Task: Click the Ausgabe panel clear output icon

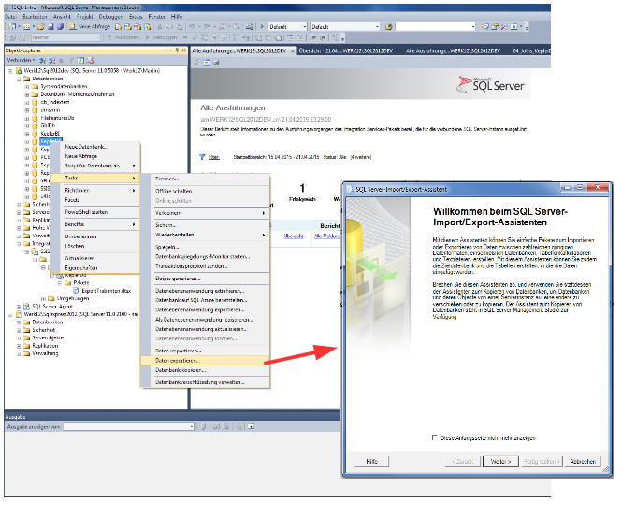Action: tap(239, 426)
